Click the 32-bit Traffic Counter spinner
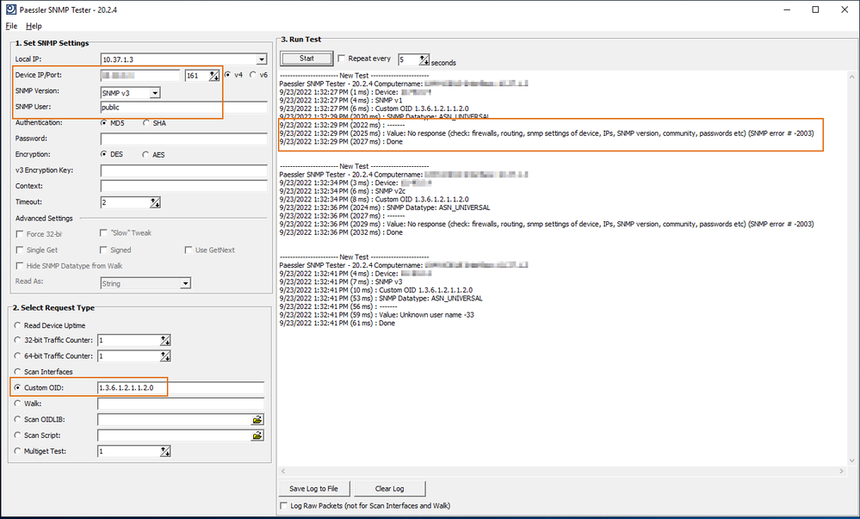Screen dimensions: 860x519 (x=165, y=341)
